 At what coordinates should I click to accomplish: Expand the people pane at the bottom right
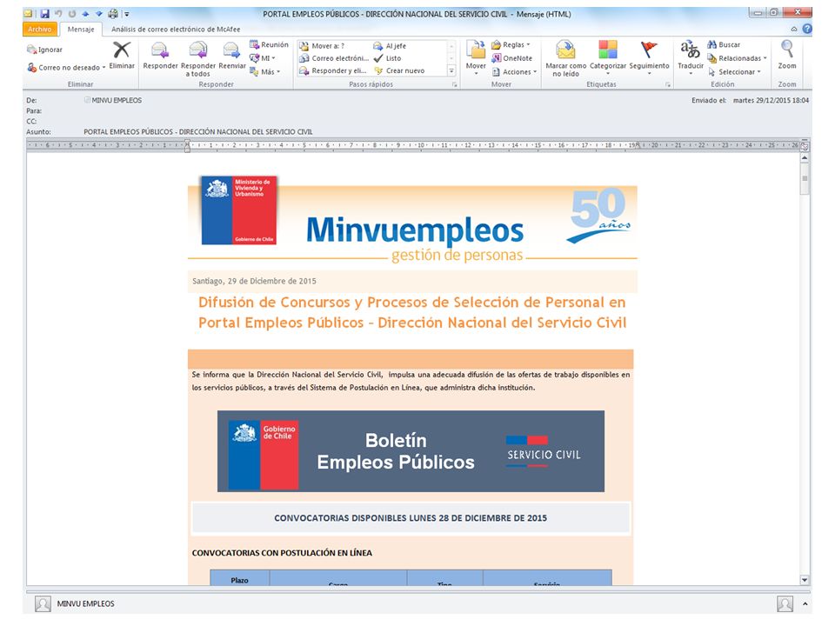tap(805, 603)
